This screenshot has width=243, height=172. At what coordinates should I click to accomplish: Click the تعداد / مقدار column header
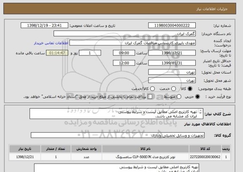coord(56,149)
